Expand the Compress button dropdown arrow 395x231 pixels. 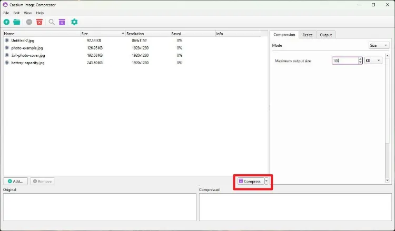[266, 181]
